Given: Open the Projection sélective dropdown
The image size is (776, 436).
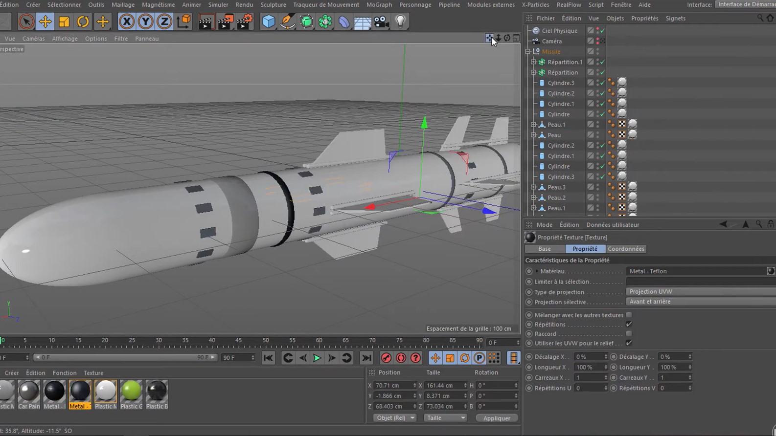Looking at the screenshot, I should (x=701, y=302).
